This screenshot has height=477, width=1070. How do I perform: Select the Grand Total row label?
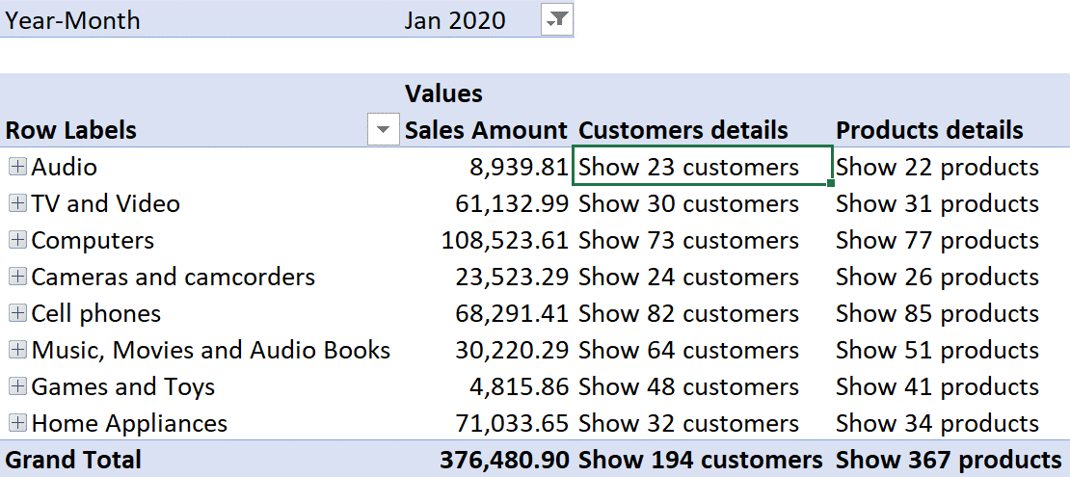coord(73,460)
